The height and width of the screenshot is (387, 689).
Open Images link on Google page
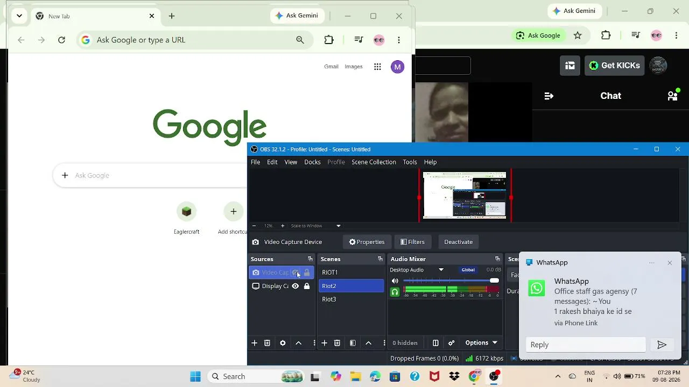(354, 67)
